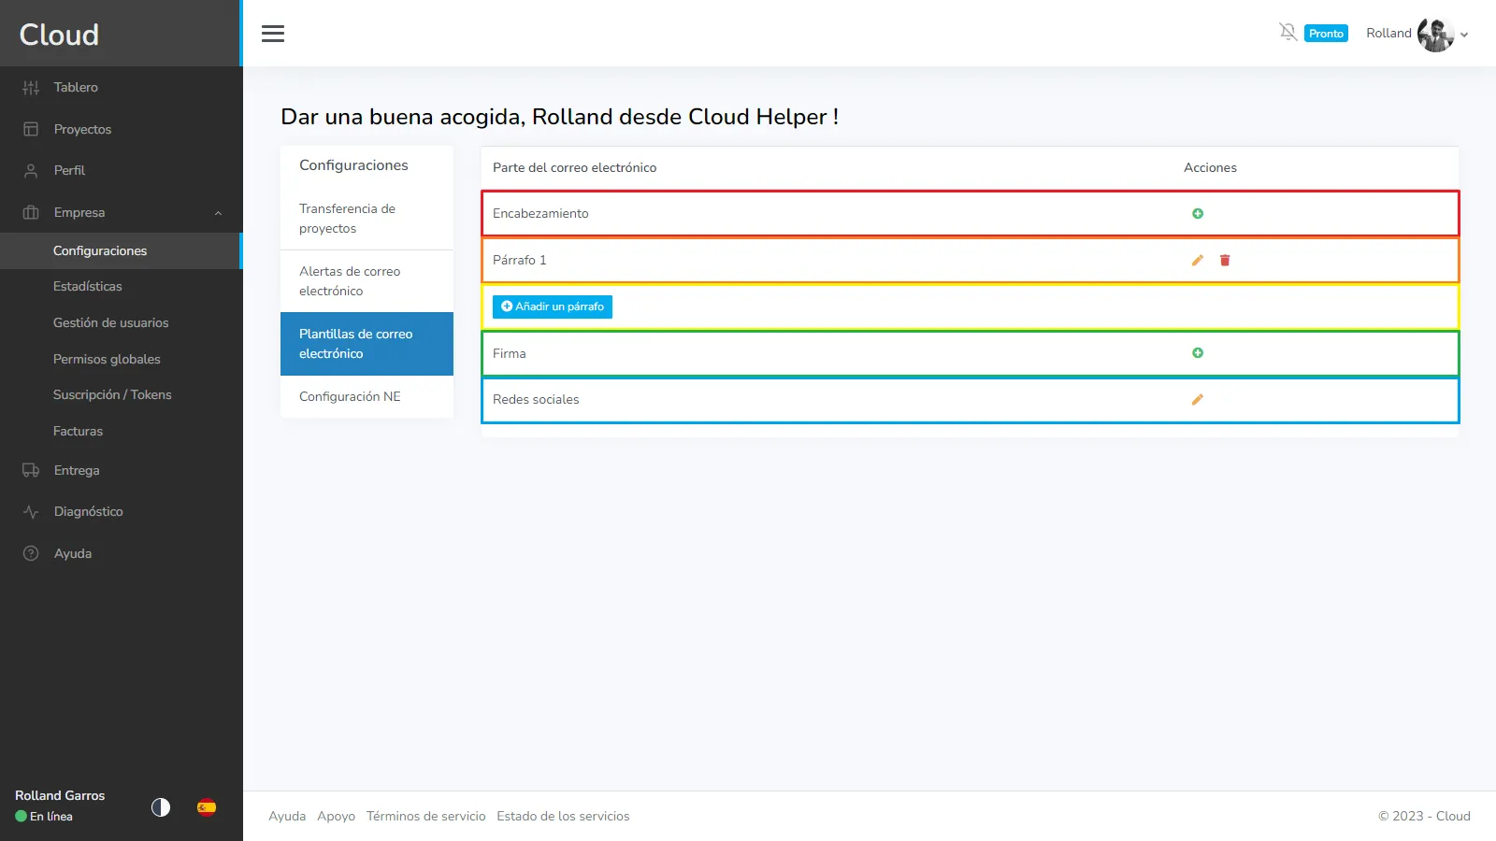This screenshot has height=841, width=1496.
Task: Select the Spanish flag language icon
Action: coord(207,807)
